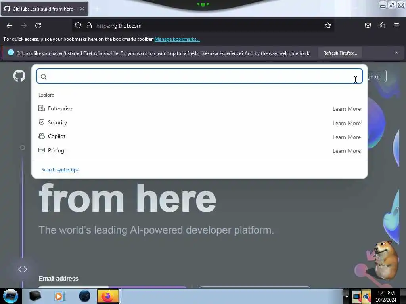
Task: Click Learn More next to Security
Action: (x=347, y=123)
